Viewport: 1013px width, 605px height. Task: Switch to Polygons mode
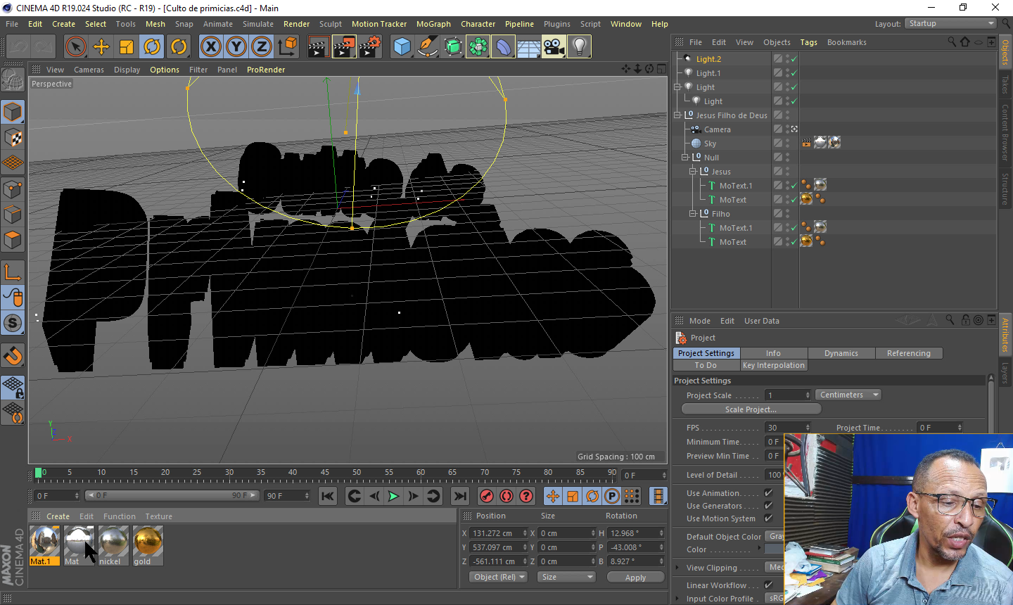click(13, 240)
